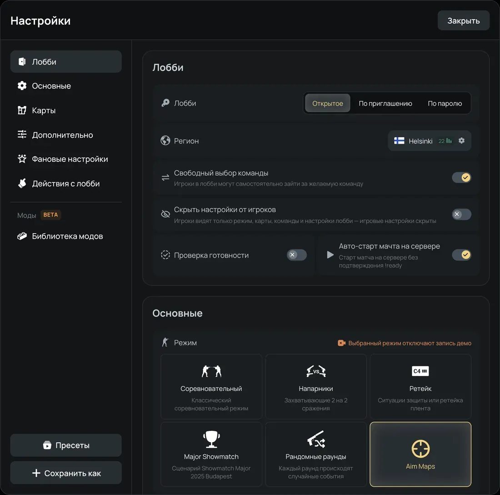Set lobby access to Открытое
Image resolution: width=500 pixels, height=495 pixels.
tap(327, 103)
